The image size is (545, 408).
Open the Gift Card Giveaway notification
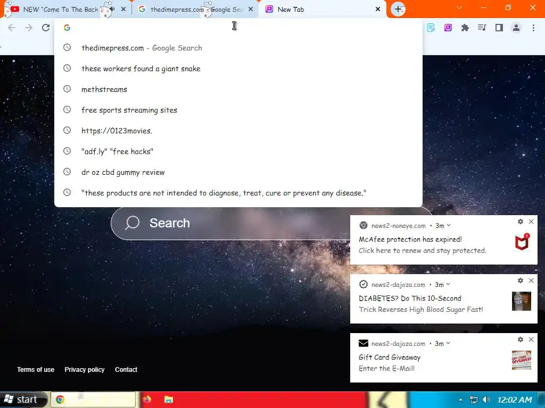pos(443,358)
